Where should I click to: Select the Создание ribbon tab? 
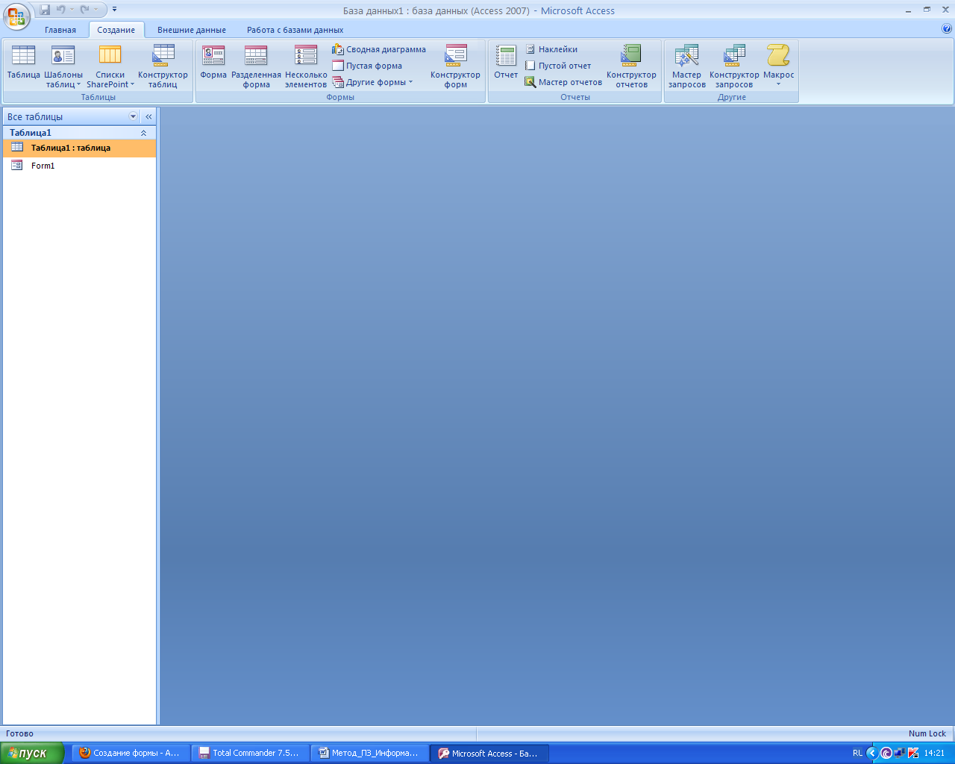(116, 30)
